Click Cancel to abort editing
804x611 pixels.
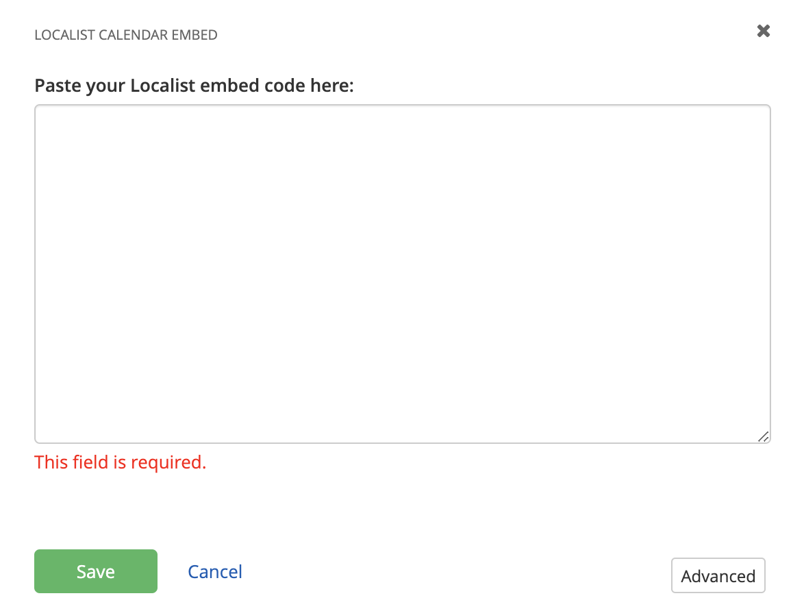click(215, 571)
